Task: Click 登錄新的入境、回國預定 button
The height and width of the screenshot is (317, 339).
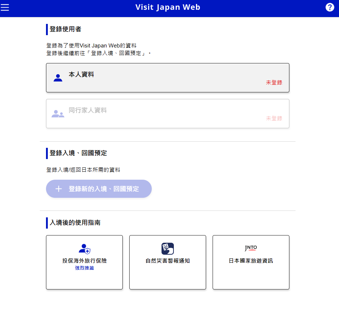Action: tap(99, 189)
